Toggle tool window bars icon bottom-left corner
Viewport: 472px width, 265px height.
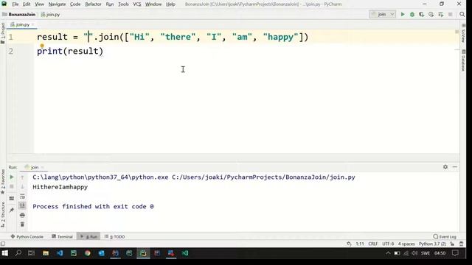pyautogui.click(x=3, y=244)
